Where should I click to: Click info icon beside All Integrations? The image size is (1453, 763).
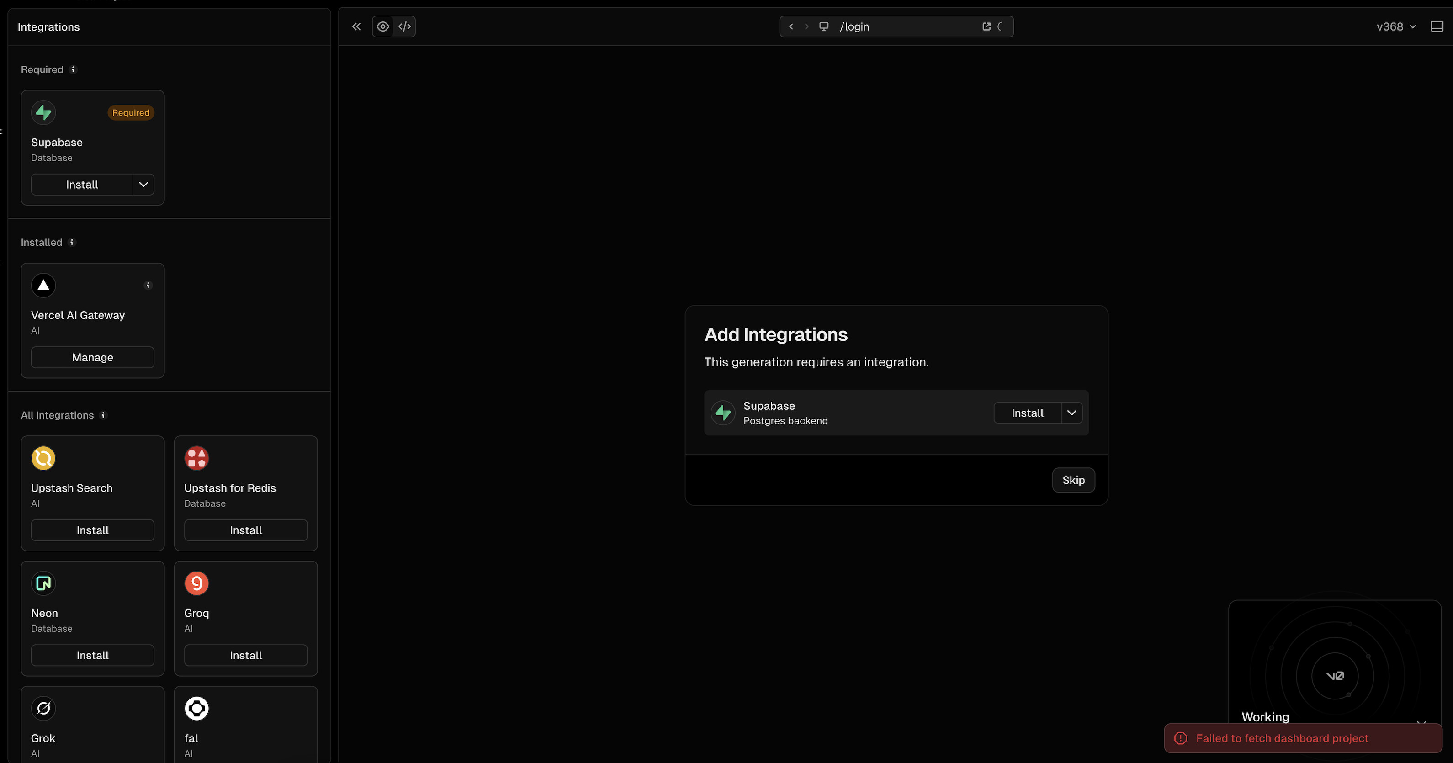[103, 415]
